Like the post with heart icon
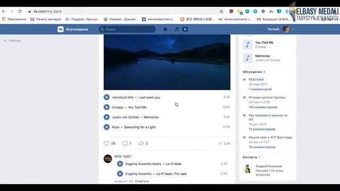340x191 pixels. pos(106,143)
